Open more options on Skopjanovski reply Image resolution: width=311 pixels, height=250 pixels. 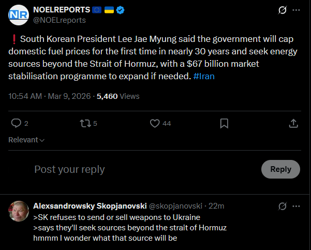[x=296, y=206]
